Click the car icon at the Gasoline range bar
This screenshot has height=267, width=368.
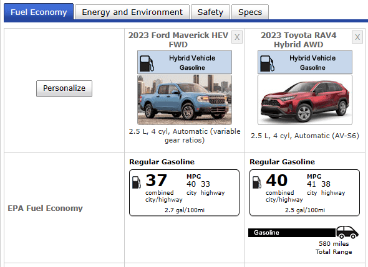coord(347,232)
